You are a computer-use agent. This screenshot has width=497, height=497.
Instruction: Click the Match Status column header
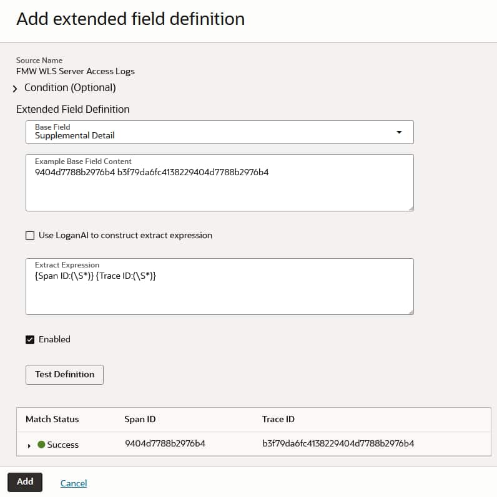[x=52, y=420]
